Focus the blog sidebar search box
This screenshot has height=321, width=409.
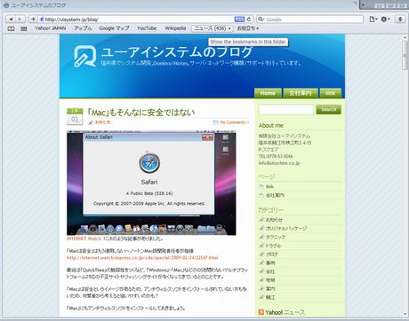(x=286, y=110)
